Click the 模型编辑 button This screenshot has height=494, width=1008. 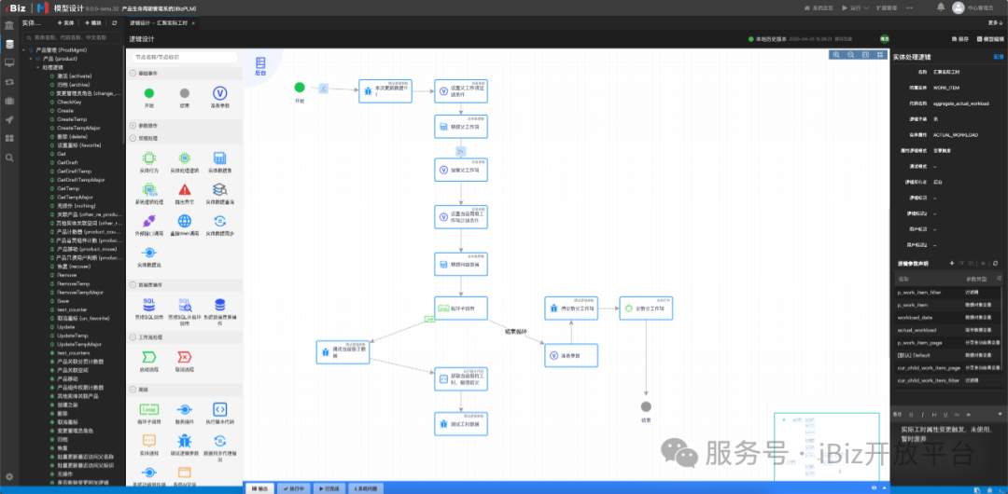coord(990,39)
